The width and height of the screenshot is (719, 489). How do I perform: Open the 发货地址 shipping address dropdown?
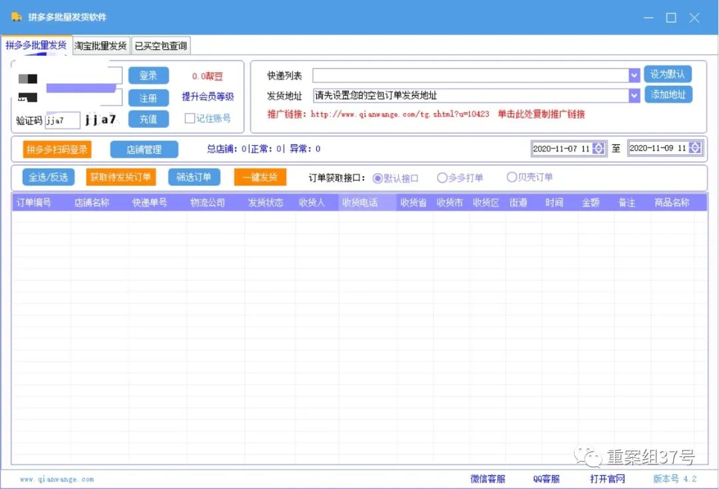pyautogui.click(x=632, y=95)
